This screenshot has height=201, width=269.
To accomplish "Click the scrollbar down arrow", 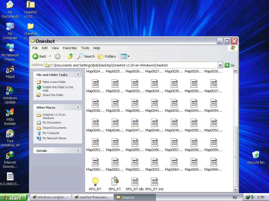I will [236, 189].
